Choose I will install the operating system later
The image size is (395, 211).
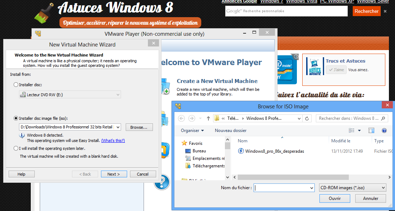(16, 148)
